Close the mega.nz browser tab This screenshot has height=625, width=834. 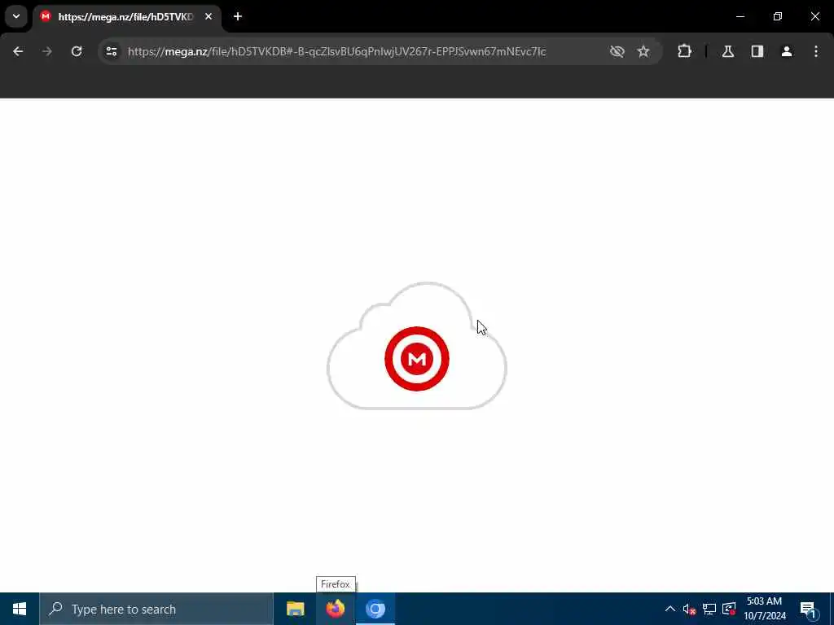tap(208, 16)
